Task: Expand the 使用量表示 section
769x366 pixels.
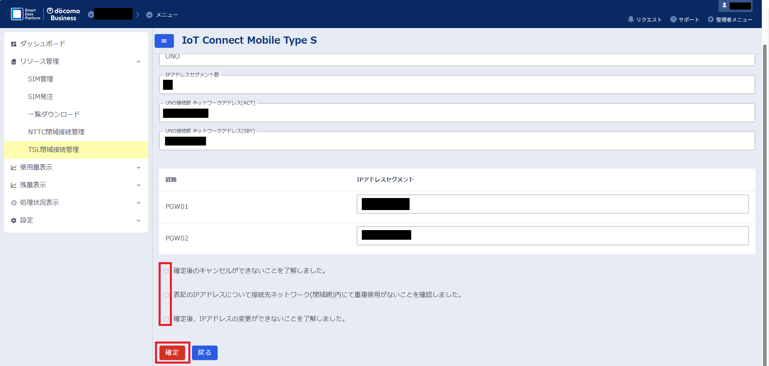Action: coord(76,167)
